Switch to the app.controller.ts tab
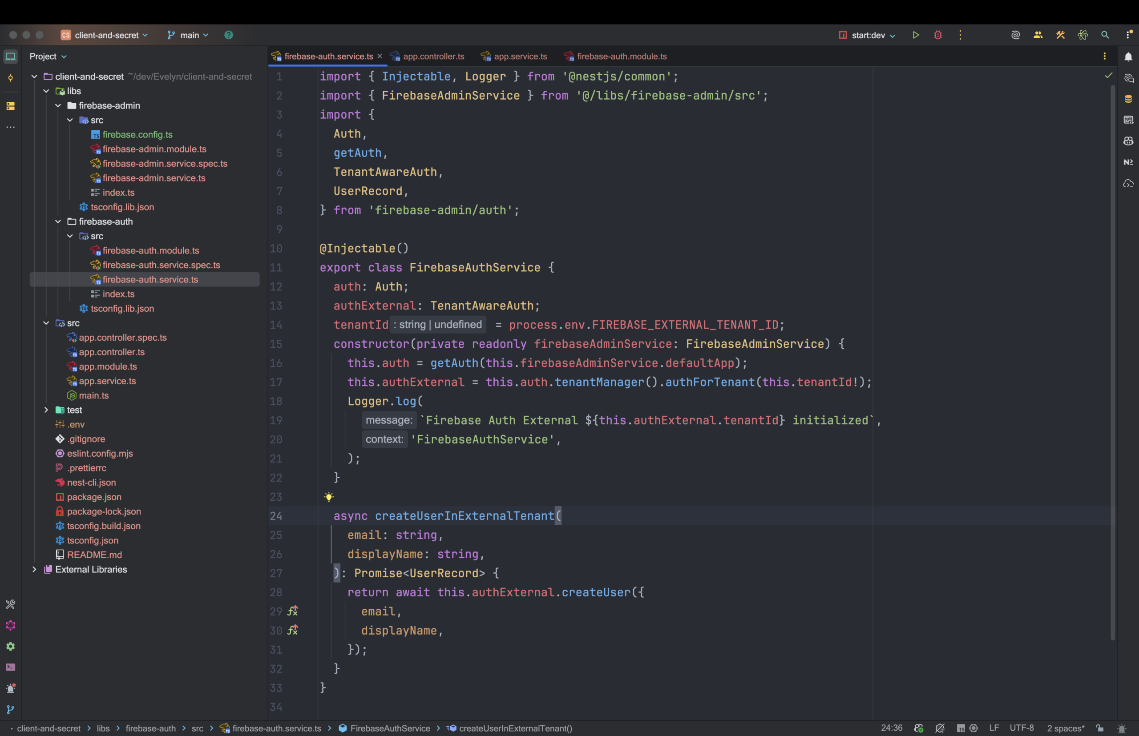The width and height of the screenshot is (1139, 736). coord(433,56)
